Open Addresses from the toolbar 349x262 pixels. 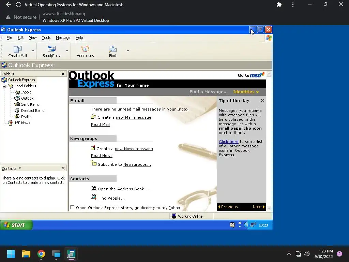click(x=85, y=52)
